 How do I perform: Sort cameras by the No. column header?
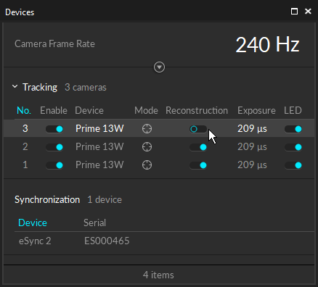24,111
